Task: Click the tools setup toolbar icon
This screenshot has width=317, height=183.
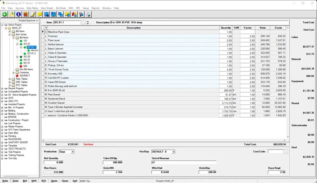Action: point(81,14)
